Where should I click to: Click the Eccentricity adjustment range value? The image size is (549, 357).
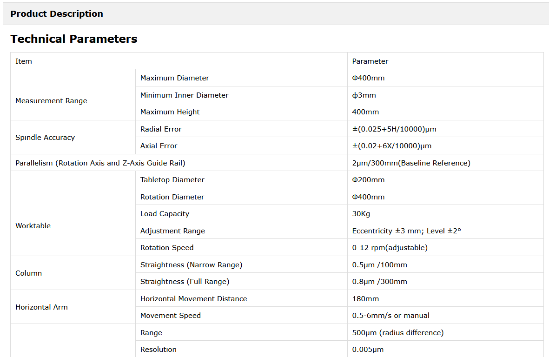(x=407, y=231)
